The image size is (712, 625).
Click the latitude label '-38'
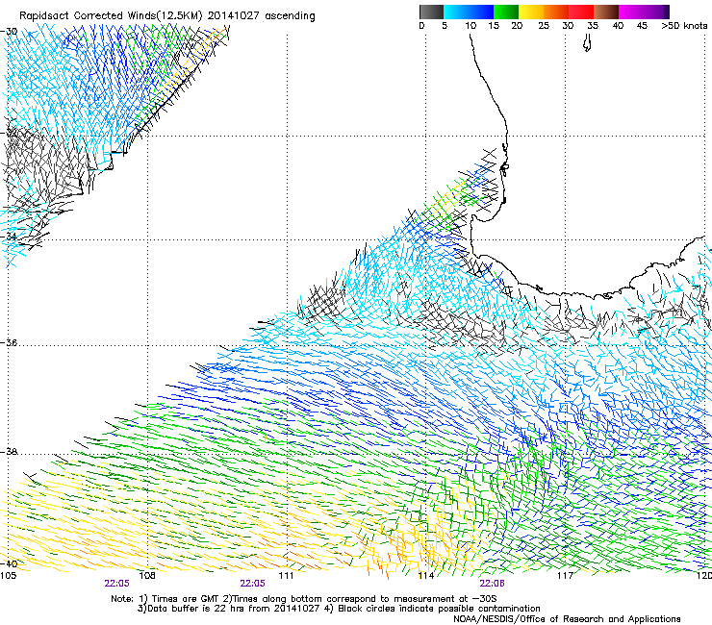[x=9, y=452]
